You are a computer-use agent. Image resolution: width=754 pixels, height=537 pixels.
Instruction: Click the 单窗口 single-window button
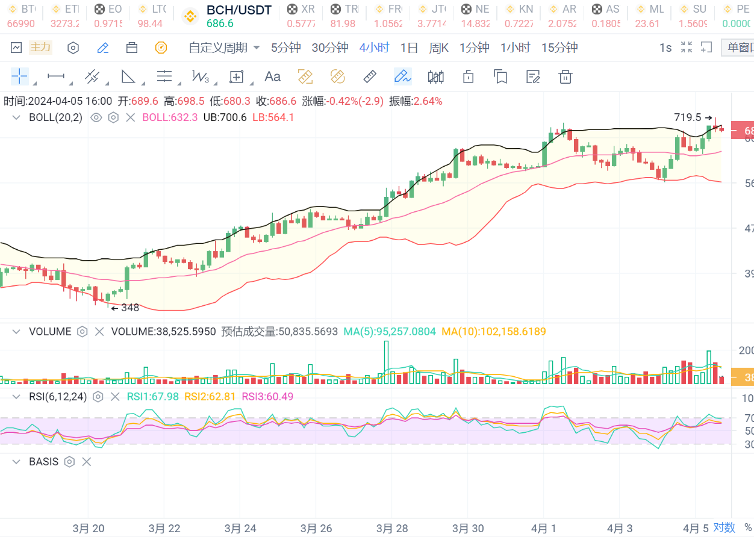coord(739,48)
